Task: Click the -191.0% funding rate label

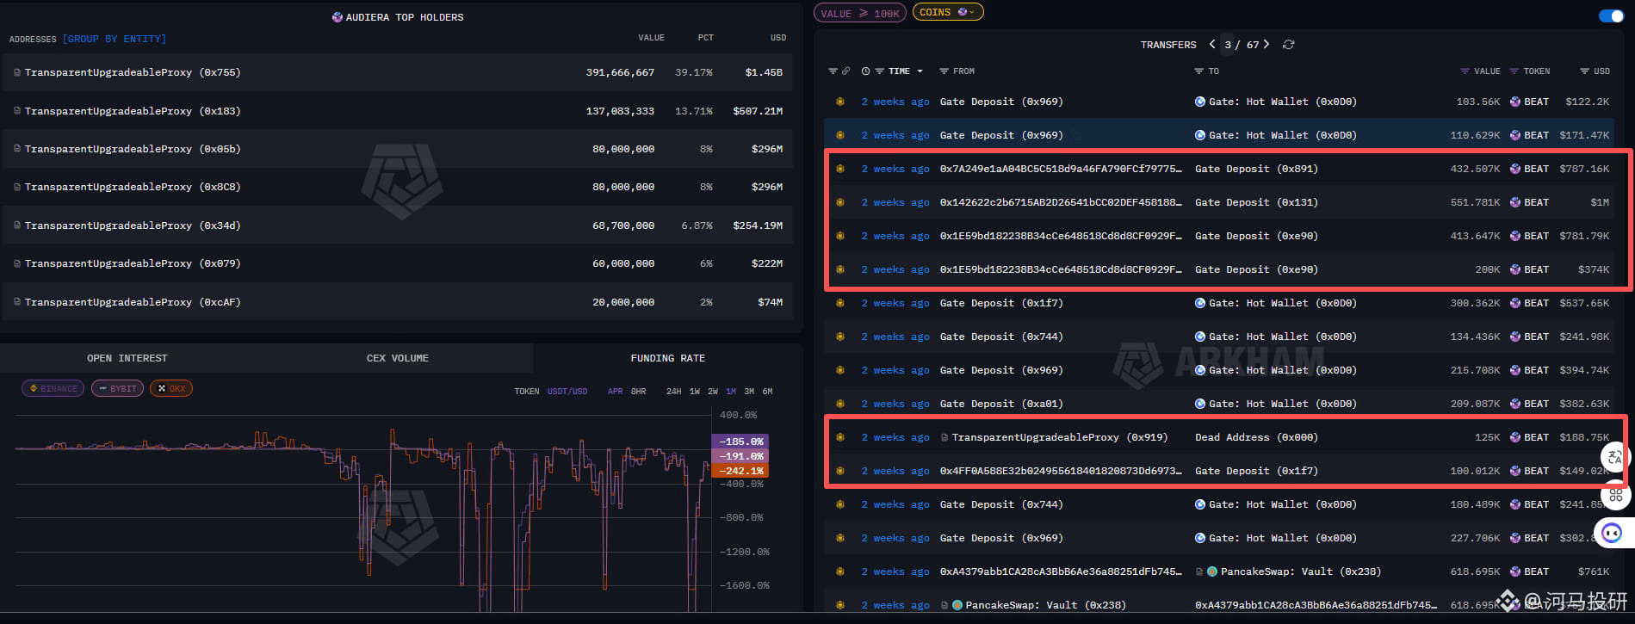Action: (x=740, y=456)
